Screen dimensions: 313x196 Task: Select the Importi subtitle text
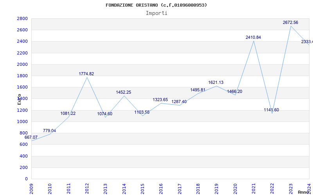click(x=156, y=13)
